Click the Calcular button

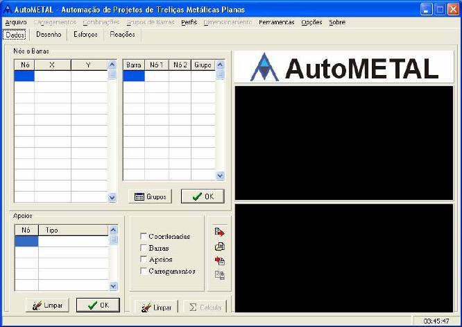(x=205, y=308)
